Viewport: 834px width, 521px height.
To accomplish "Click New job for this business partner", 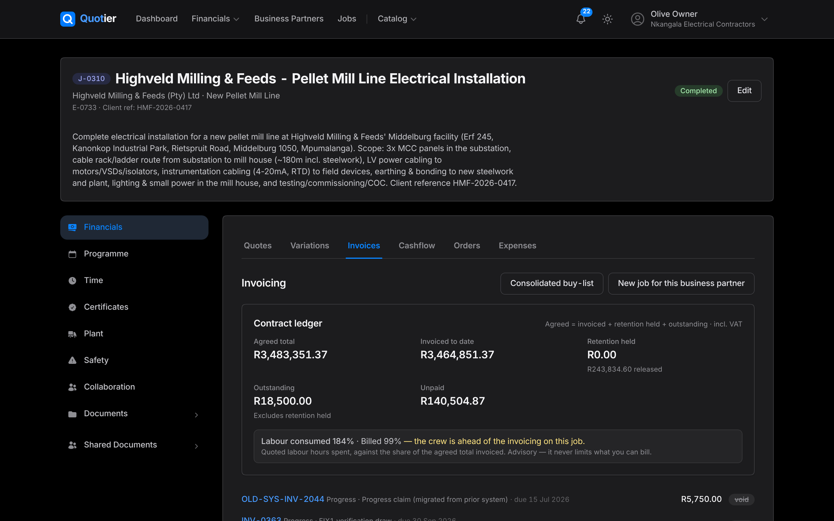I will [681, 284].
